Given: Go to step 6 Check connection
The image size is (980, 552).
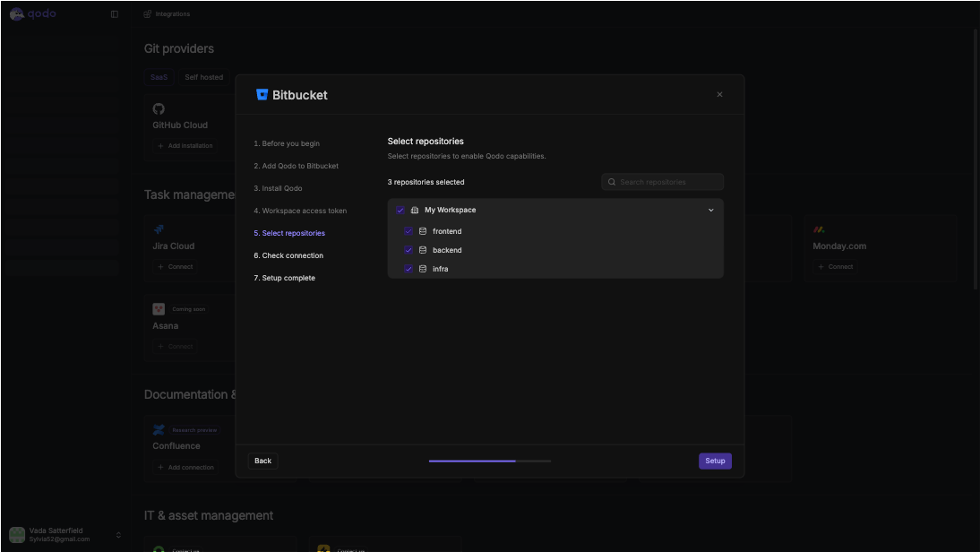Looking at the screenshot, I should [x=288, y=255].
